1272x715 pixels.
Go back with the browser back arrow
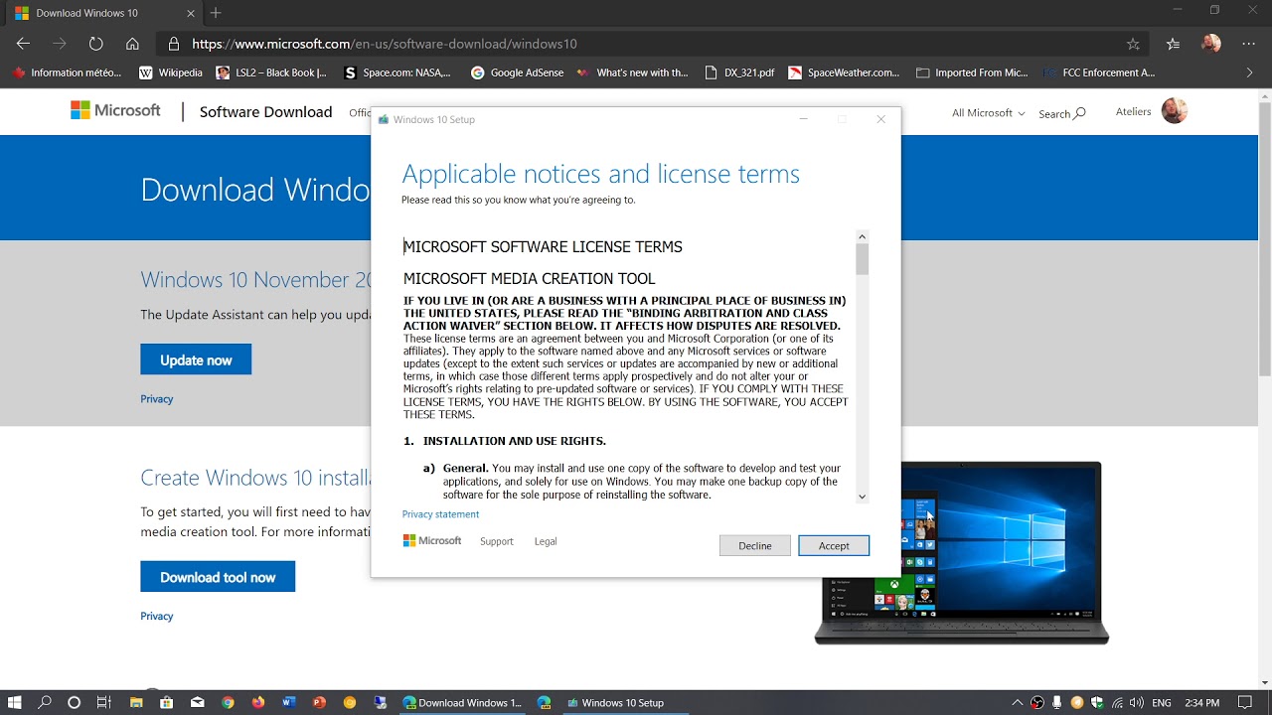click(23, 44)
